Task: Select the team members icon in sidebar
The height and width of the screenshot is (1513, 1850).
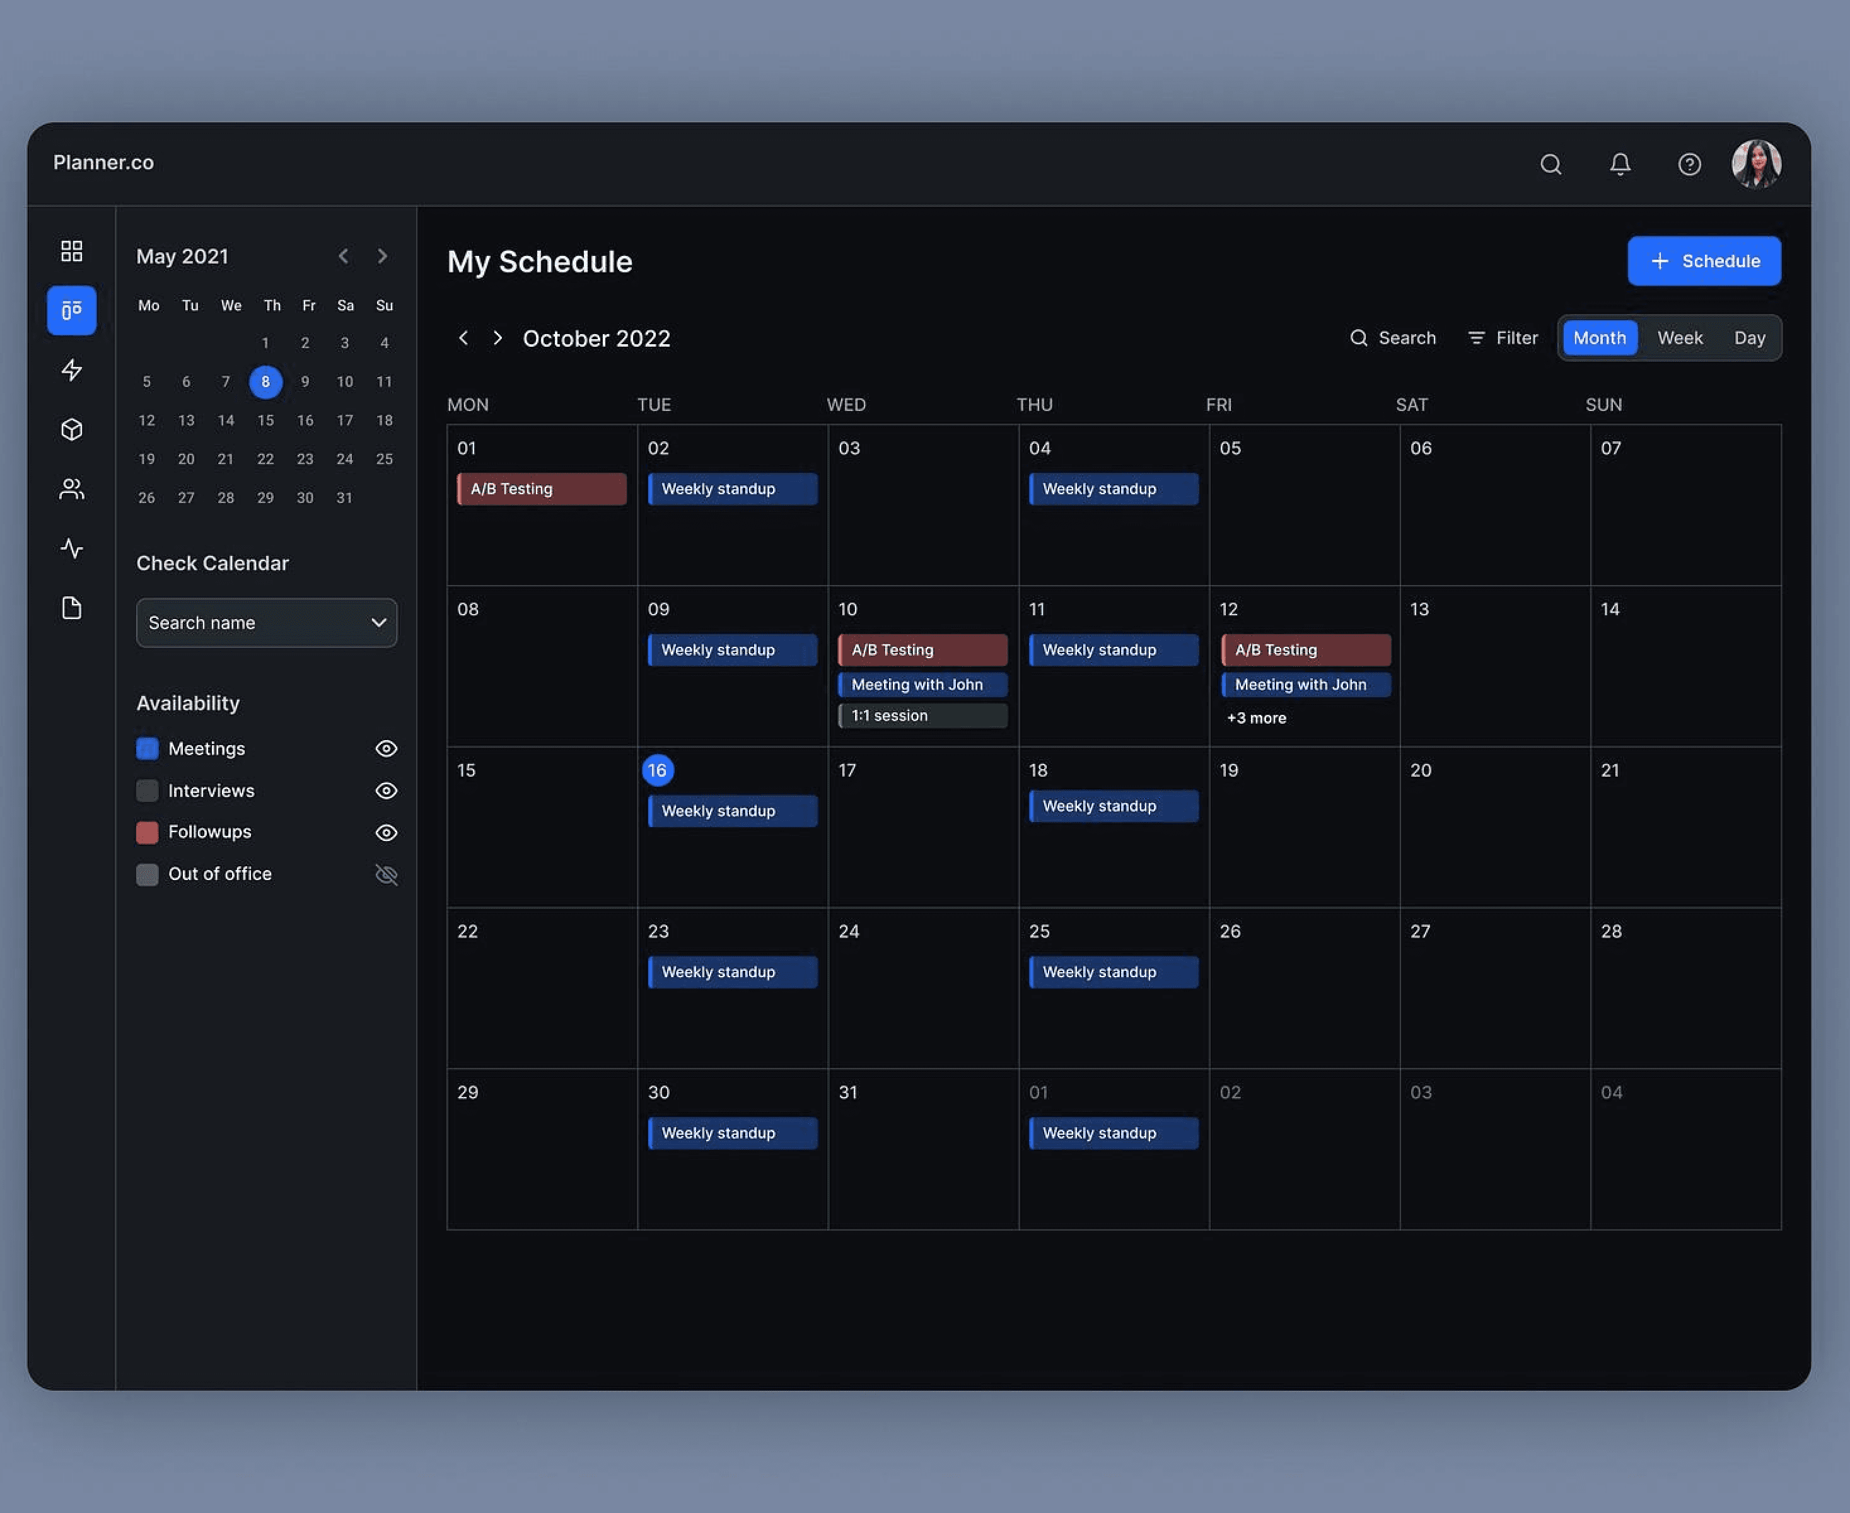Action: click(71, 488)
